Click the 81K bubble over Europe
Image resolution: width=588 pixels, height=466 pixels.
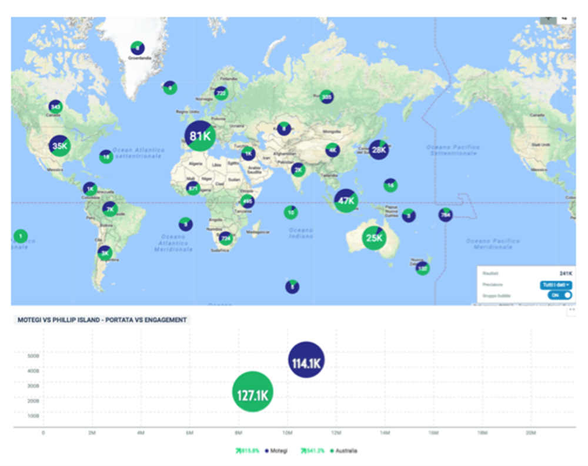point(201,136)
